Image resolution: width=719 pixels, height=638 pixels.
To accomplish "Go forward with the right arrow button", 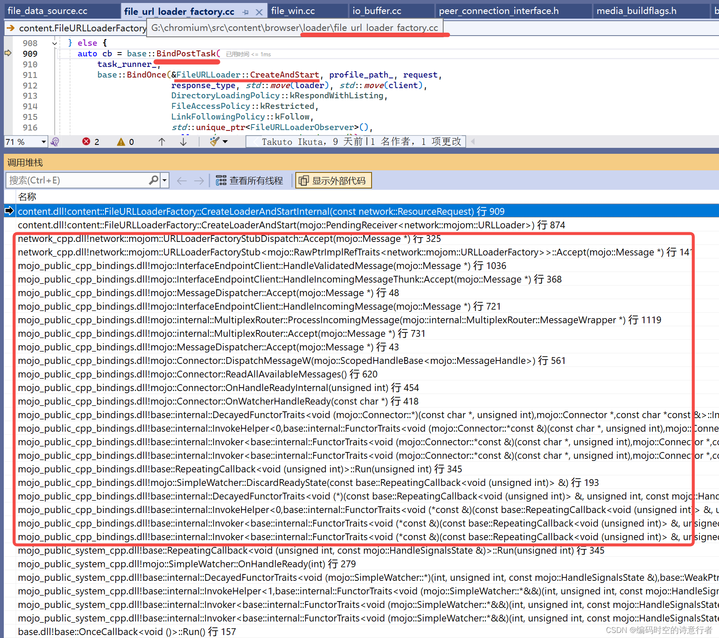I will coord(199,181).
